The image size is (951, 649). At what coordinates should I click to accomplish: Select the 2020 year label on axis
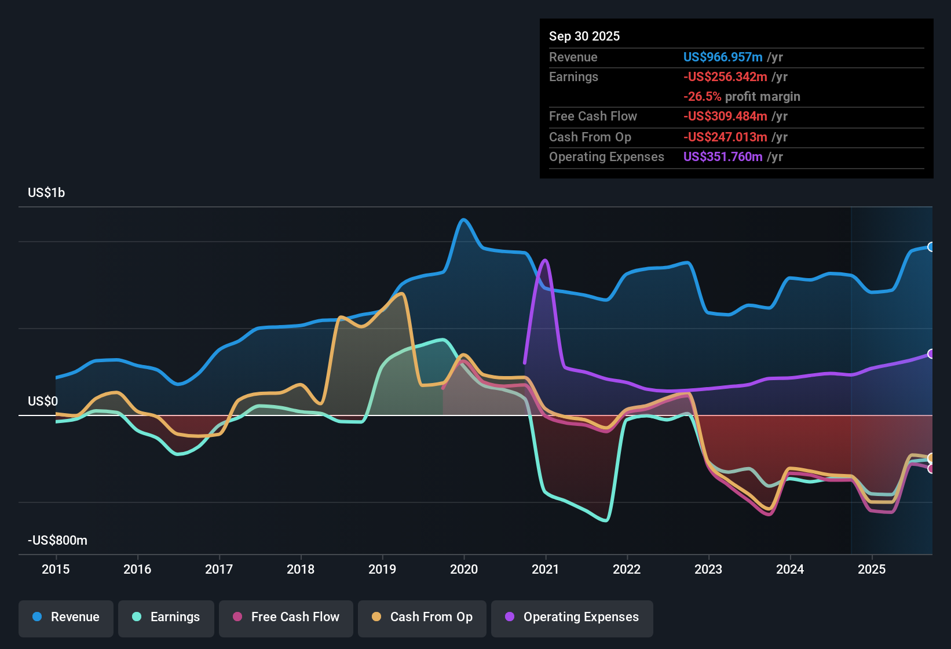(x=464, y=570)
